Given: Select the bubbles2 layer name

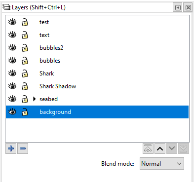Looking at the screenshot, I should point(51,48).
